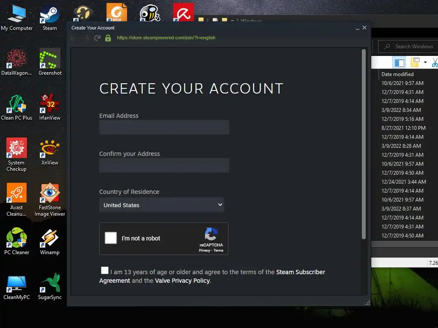
Task: Click into the Email Address field
Action: click(164, 127)
